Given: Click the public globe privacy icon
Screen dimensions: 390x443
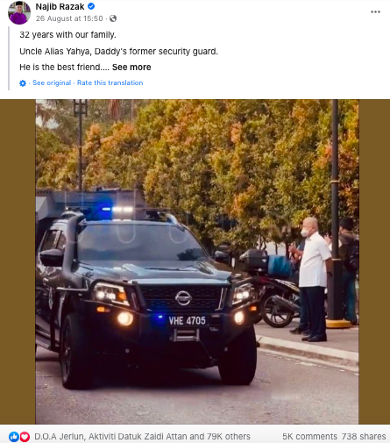Looking at the screenshot, I should pos(113,18).
